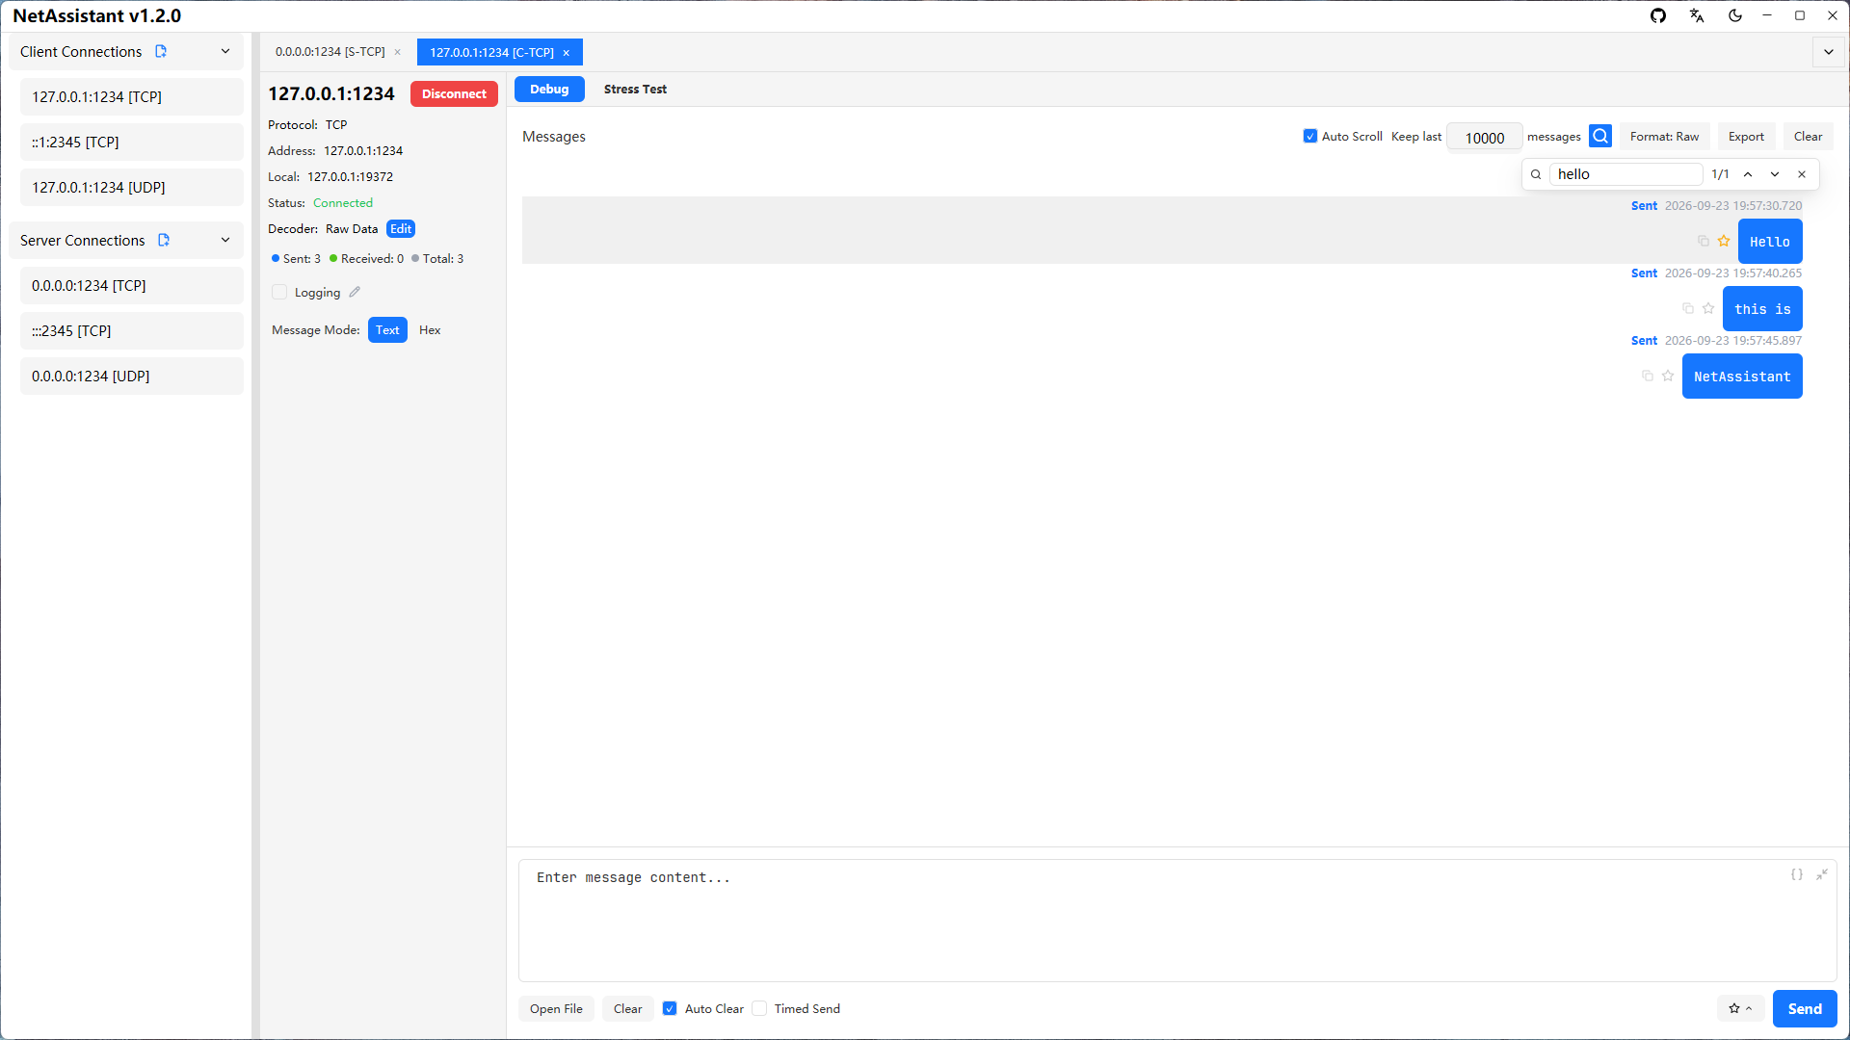Copy the NetAssistant message
The width and height of the screenshot is (1850, 1040).
pyautogui.click(x=1648, y=376)
